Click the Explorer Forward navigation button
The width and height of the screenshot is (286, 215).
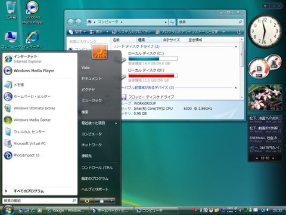79,22
